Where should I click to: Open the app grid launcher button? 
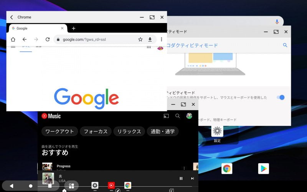[x=71, y=186]
